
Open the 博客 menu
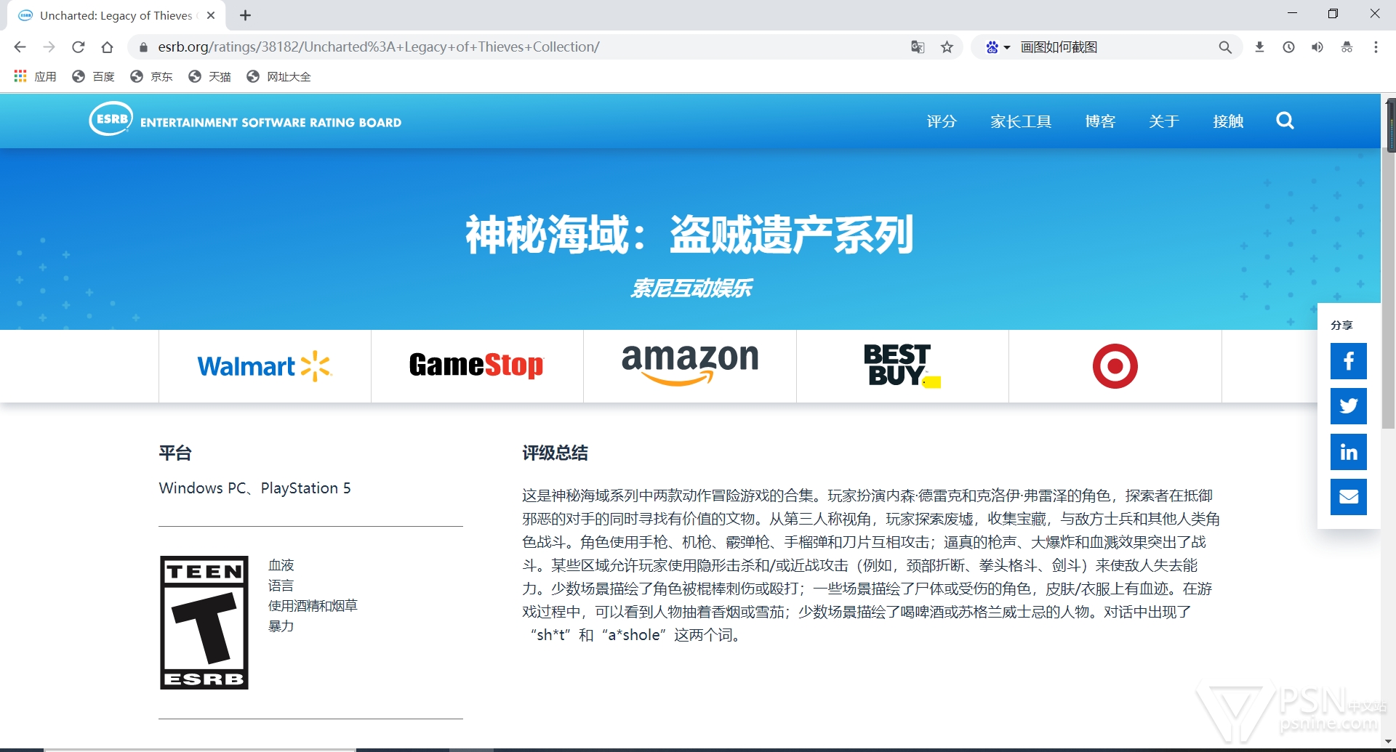click(1100, 121)
